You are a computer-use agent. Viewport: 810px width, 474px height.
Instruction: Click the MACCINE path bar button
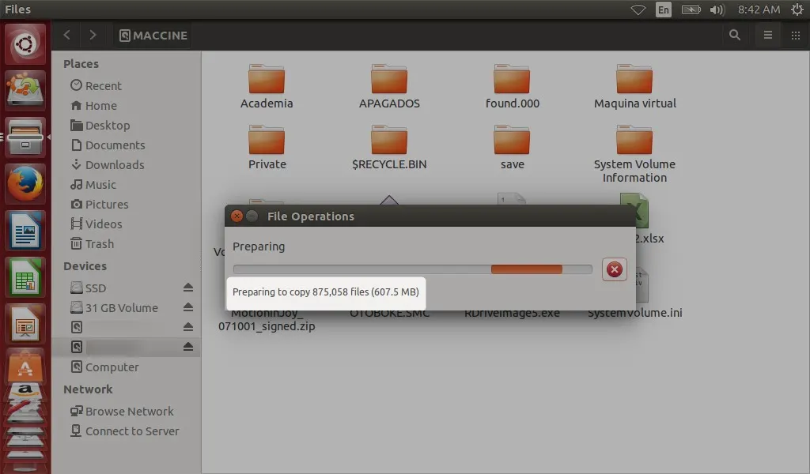point(153,35)
